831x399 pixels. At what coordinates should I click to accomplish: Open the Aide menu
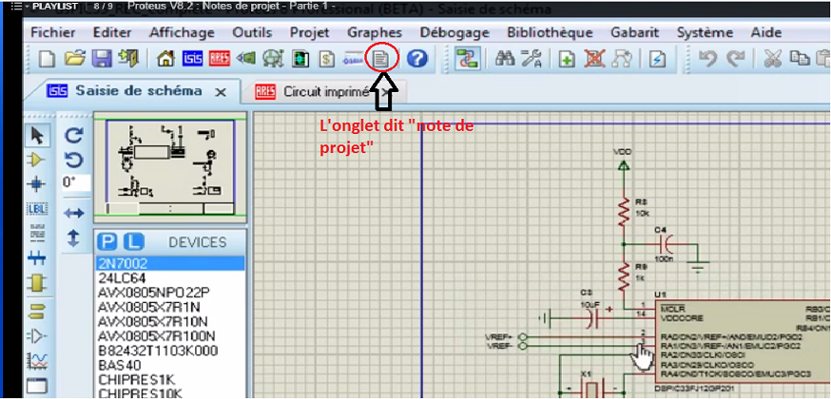[x=766, y=33]
